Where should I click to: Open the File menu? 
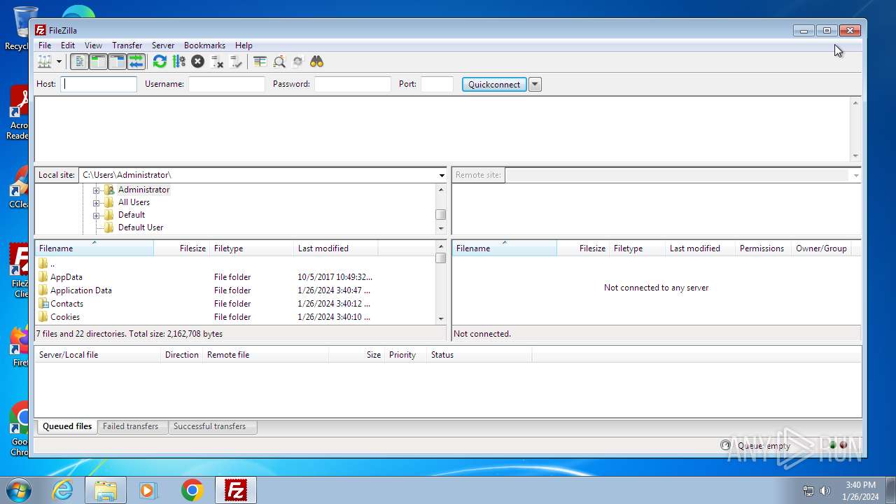45,45
